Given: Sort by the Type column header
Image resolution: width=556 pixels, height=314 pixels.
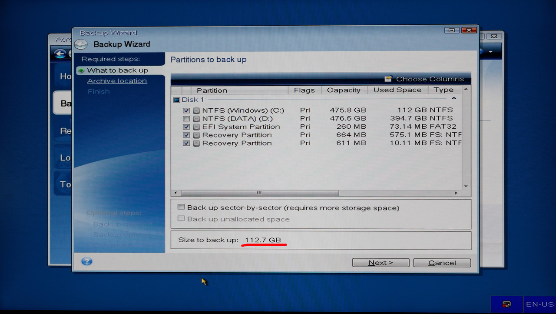Looking at the screenshot, I should [444, 90].
